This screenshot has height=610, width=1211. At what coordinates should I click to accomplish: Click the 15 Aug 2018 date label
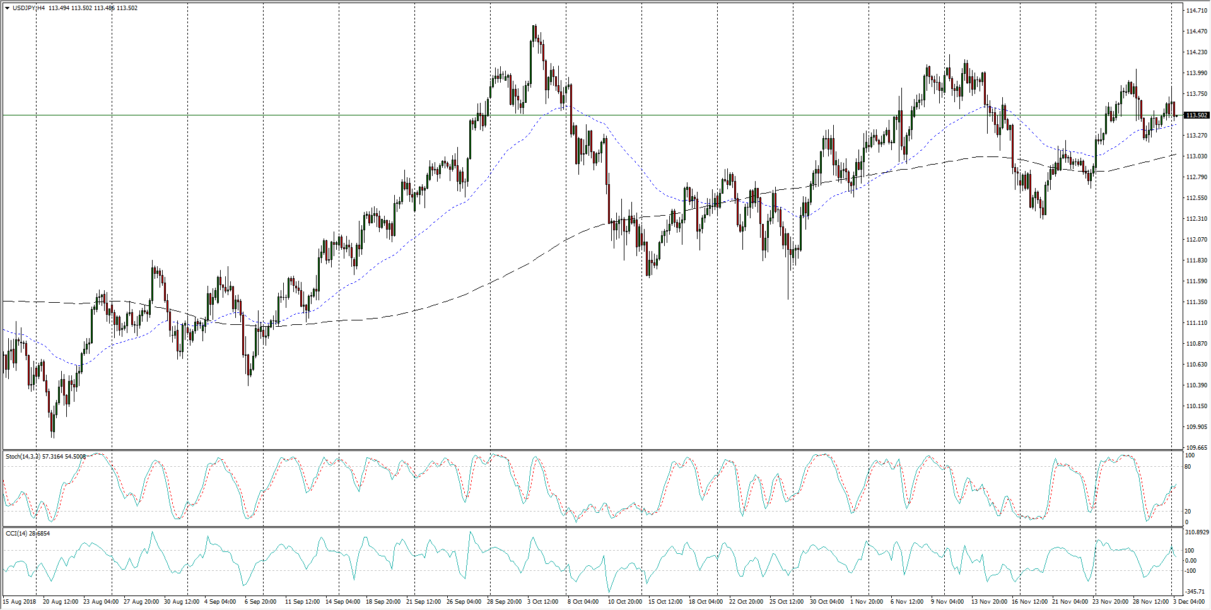20,602
